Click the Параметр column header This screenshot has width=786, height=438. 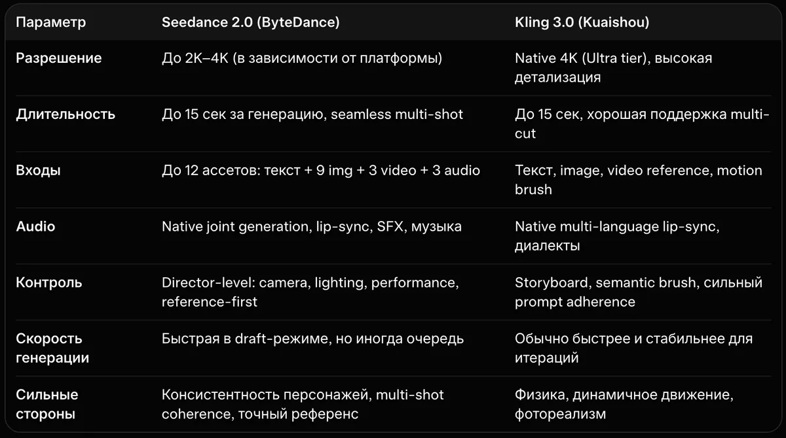coord(50,22)
